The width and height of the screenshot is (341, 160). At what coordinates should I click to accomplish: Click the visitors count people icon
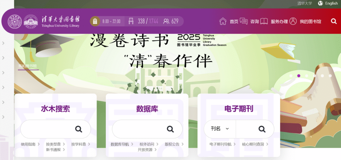(x=166, y=21)
